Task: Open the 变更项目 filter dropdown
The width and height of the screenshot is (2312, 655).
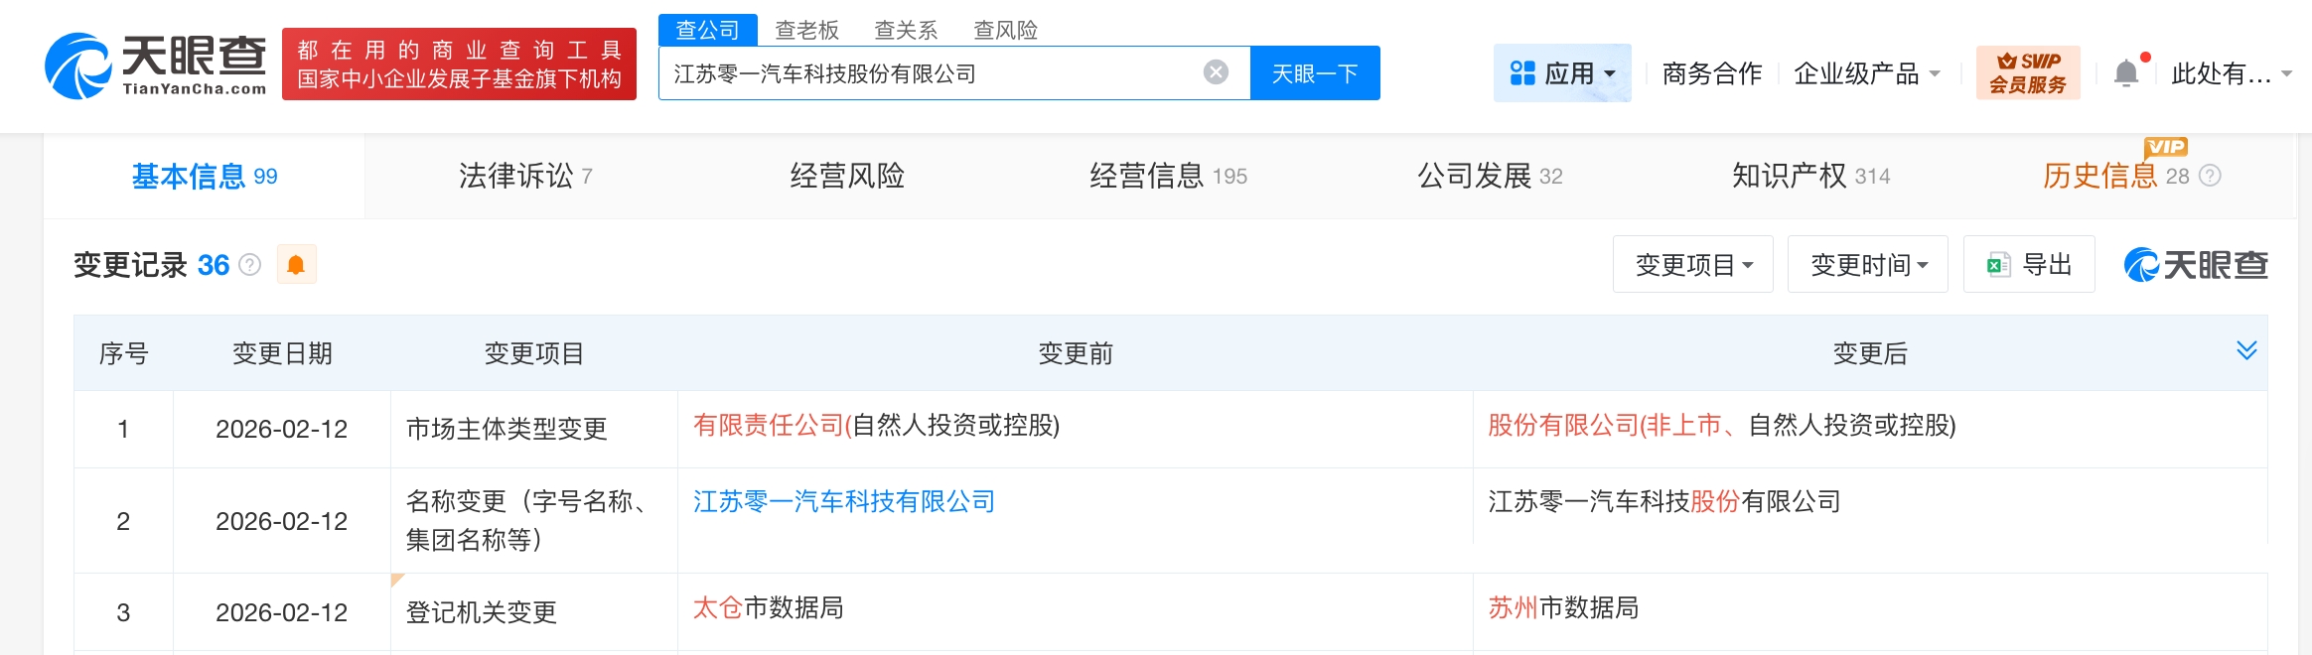Action: (x=1692, y=265)
